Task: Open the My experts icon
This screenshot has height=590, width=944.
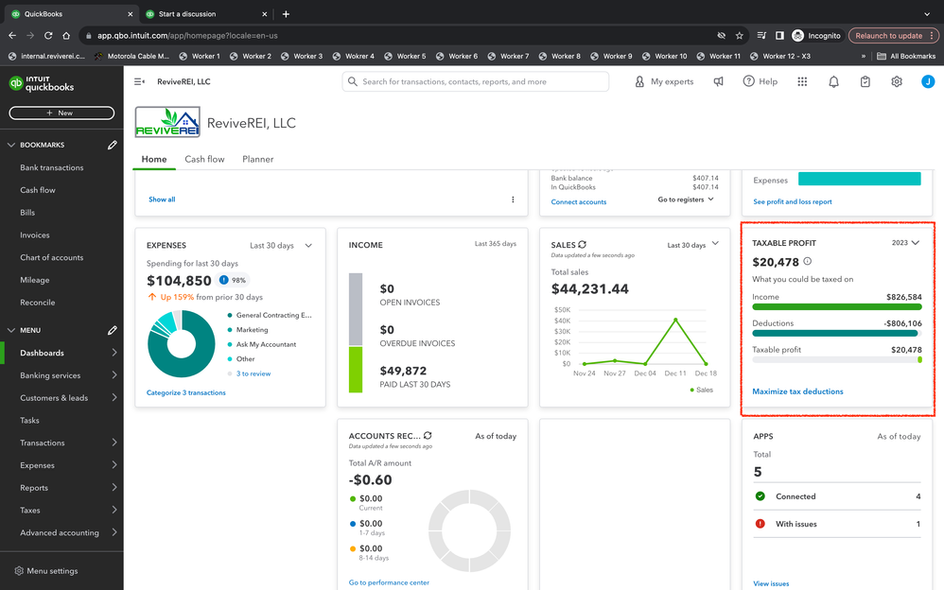Action: click(x=639, y=81)
